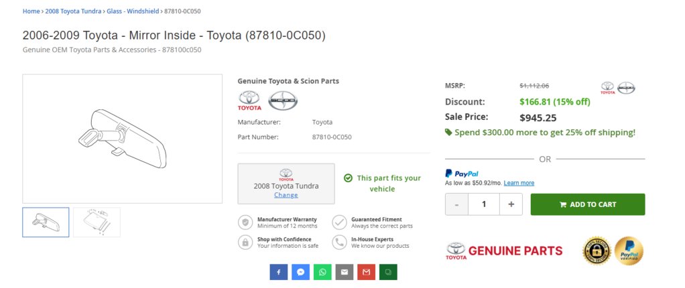Click the PayPal Verified gold badge
This screenshot has height=288, width=685.
pos(629,251)
